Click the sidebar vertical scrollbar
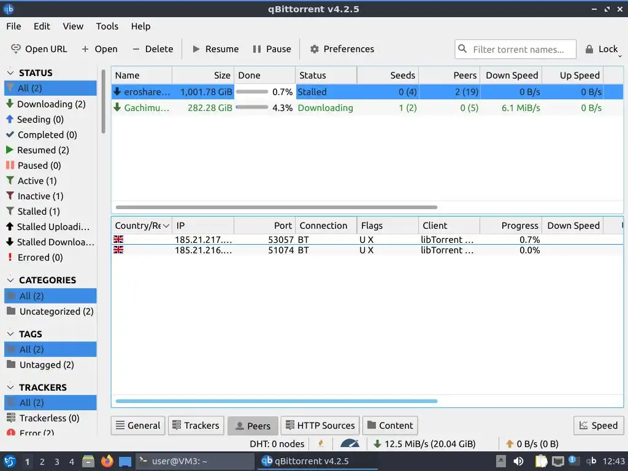Screen dimensions: 628x471 click(x=103, y=102)
